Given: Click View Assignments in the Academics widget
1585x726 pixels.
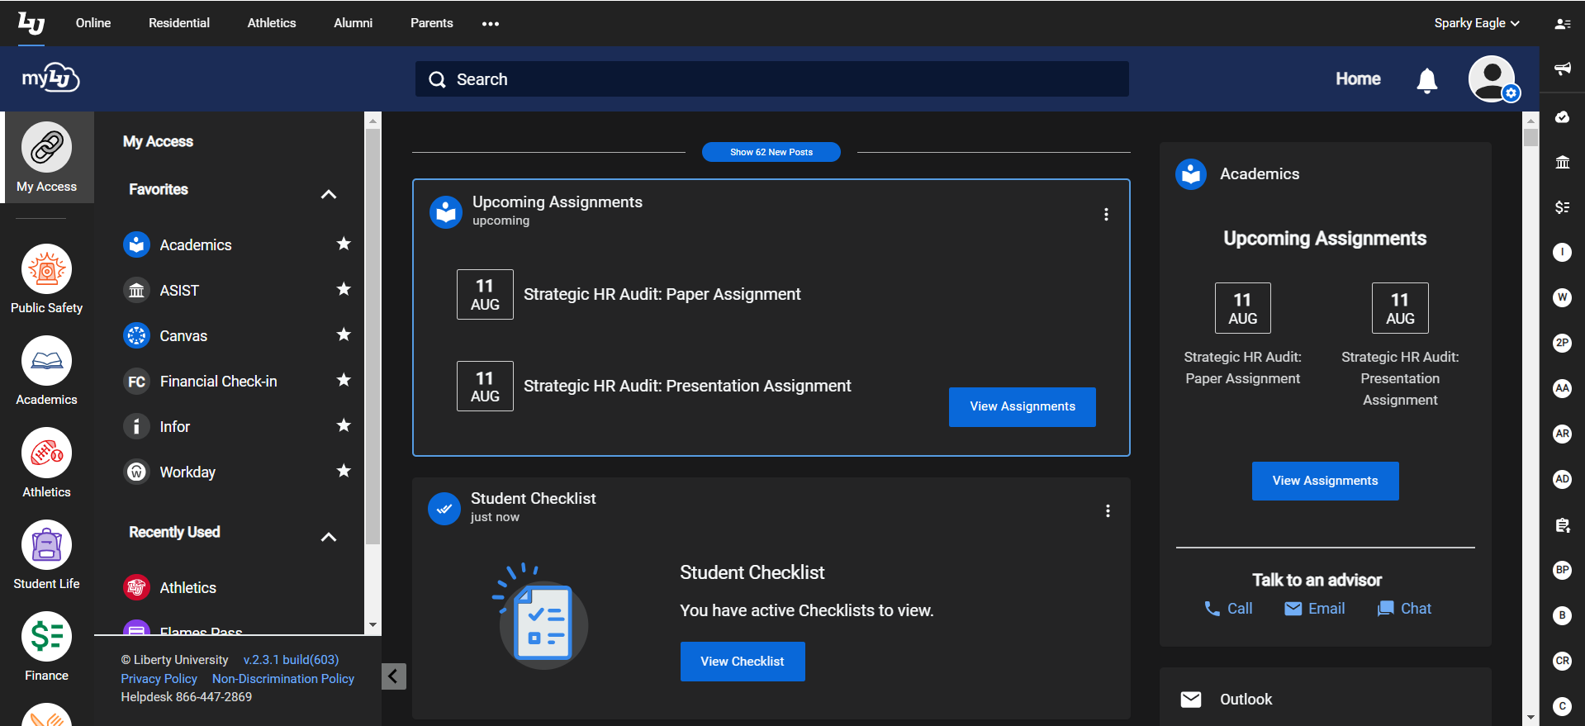Looking at the screenshot, I should (1325, 481).
